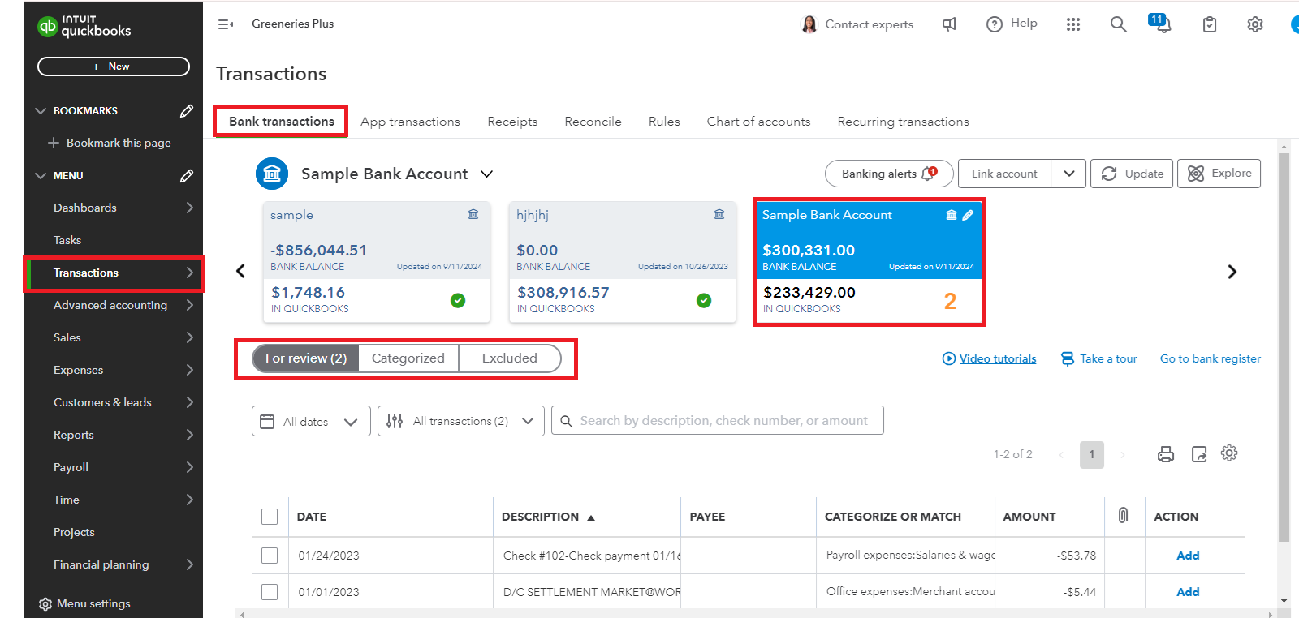Image resolution: width=1299 pixels, height=618 pixels.
Task: Click the New button
Action: 114,67
